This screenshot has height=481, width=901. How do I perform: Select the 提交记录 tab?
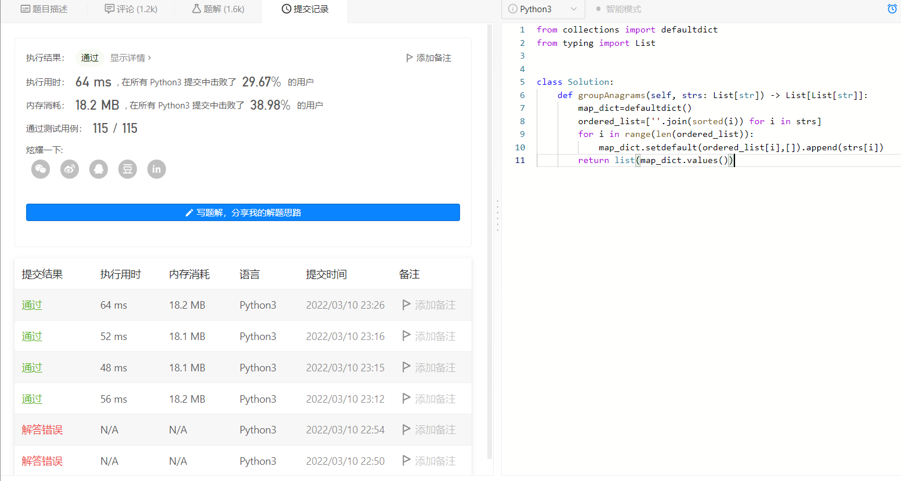(x=305, y=9)
